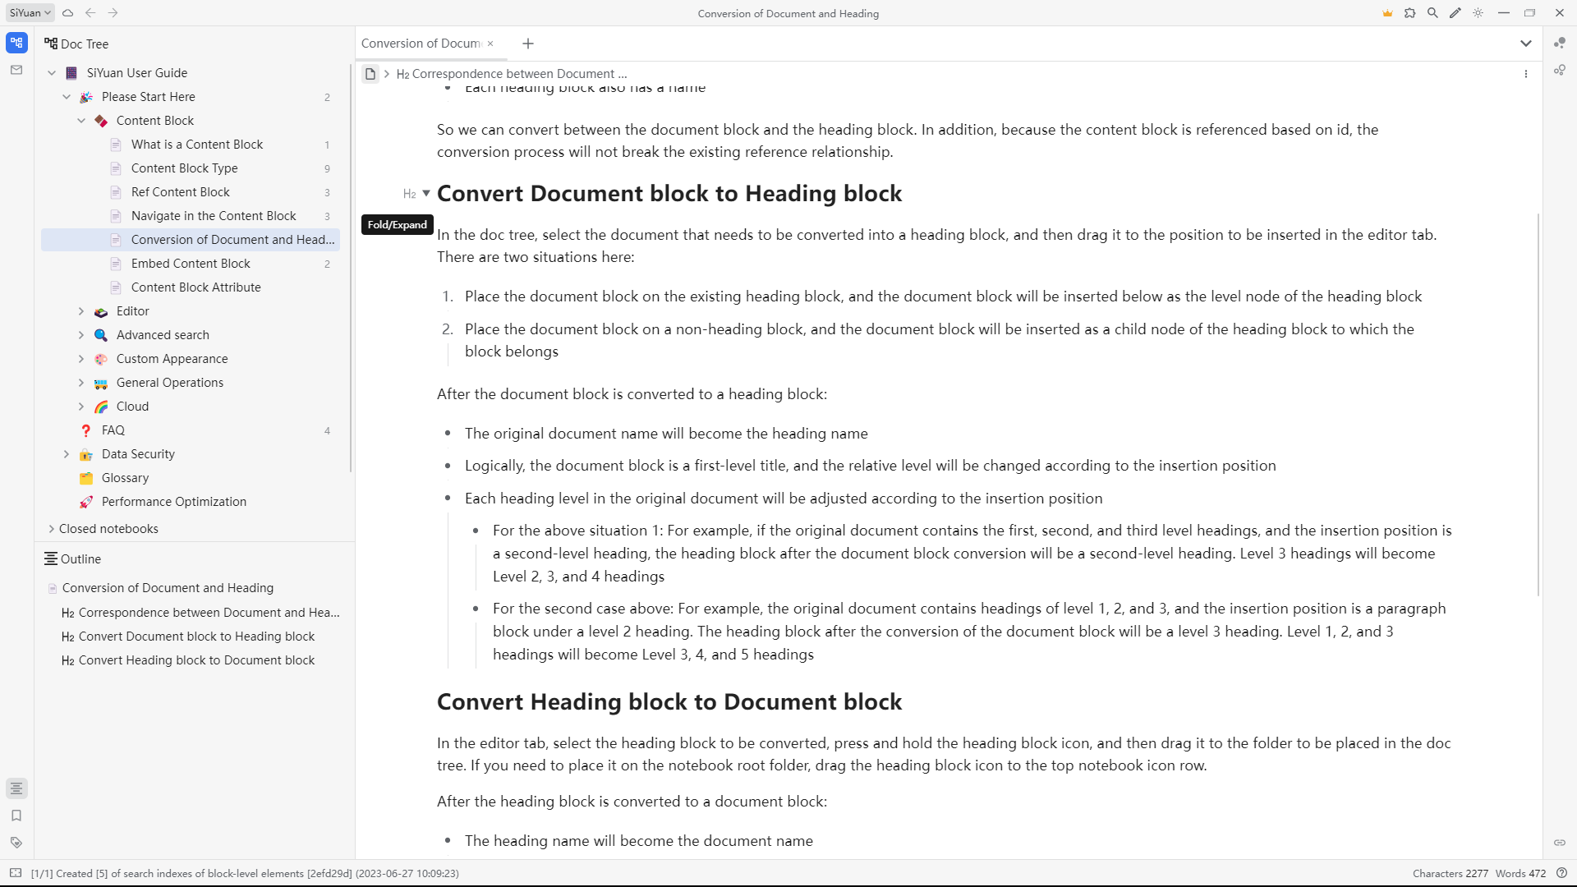Switch appearance mode with sun icon
The height and width of the screenshot is (887, 1577).
point(1478,13)
